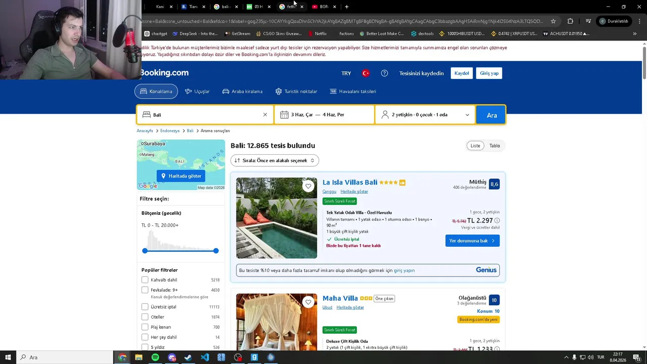Check the Ücretsiz iptal filter

(145, 307)
